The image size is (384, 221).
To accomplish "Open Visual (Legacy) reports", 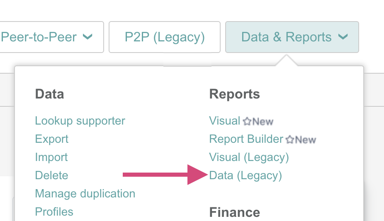I will [x=249, y=157].
